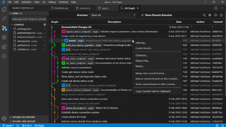This screenshot has height=127, width=226.
Task: Click the R1.0 tag label
Action: point(66,86)
